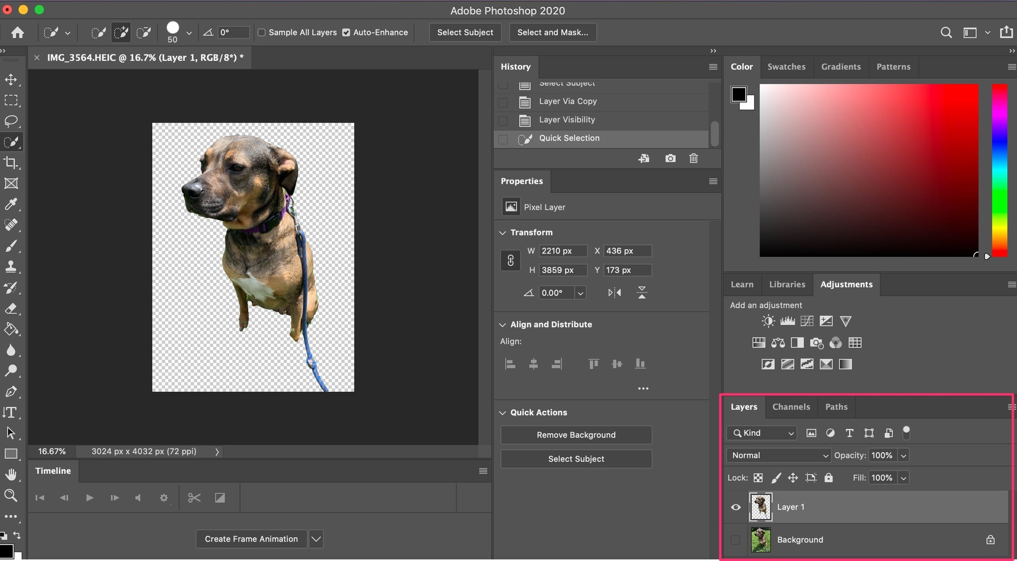Drag the Opacity percentage slider
Screen dimensions: 1017x561
882,455
